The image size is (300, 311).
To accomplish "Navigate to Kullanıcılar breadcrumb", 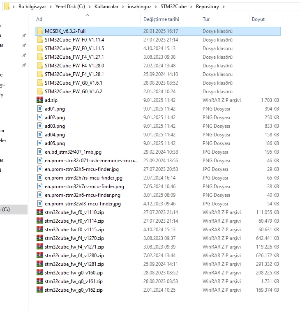I will pyautogui.click(x=106, y=7).
